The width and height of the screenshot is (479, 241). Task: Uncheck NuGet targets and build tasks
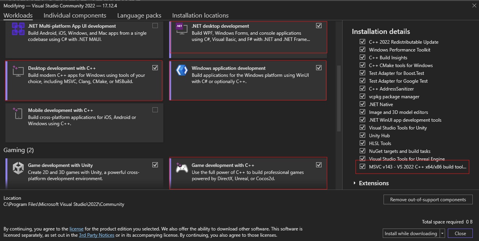coord(362,151)
